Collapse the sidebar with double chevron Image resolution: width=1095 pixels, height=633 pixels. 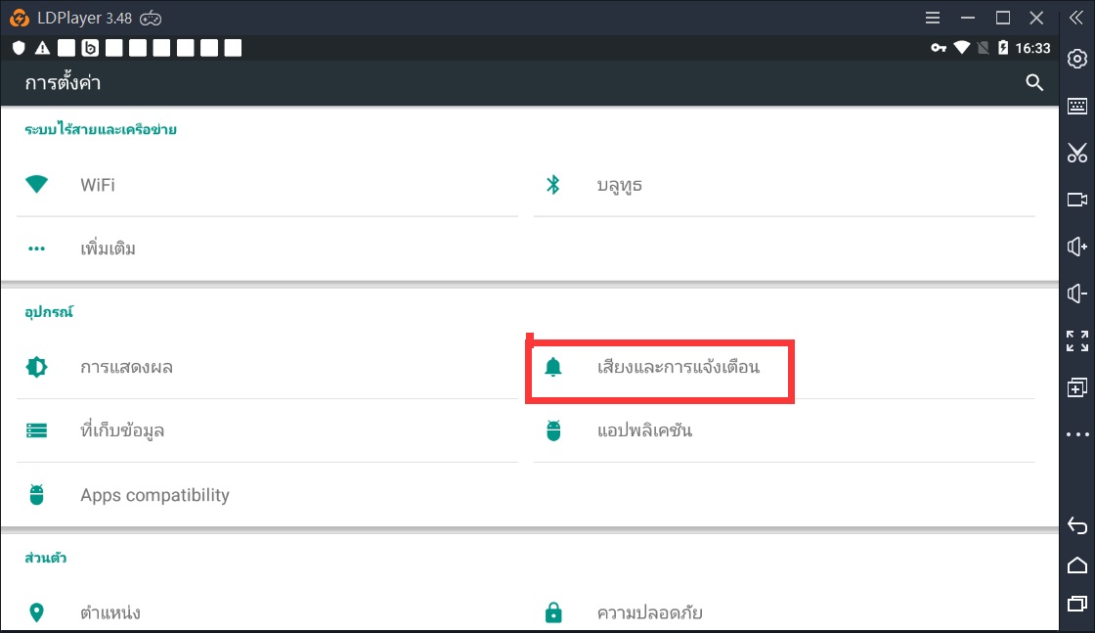(1076, 18)
